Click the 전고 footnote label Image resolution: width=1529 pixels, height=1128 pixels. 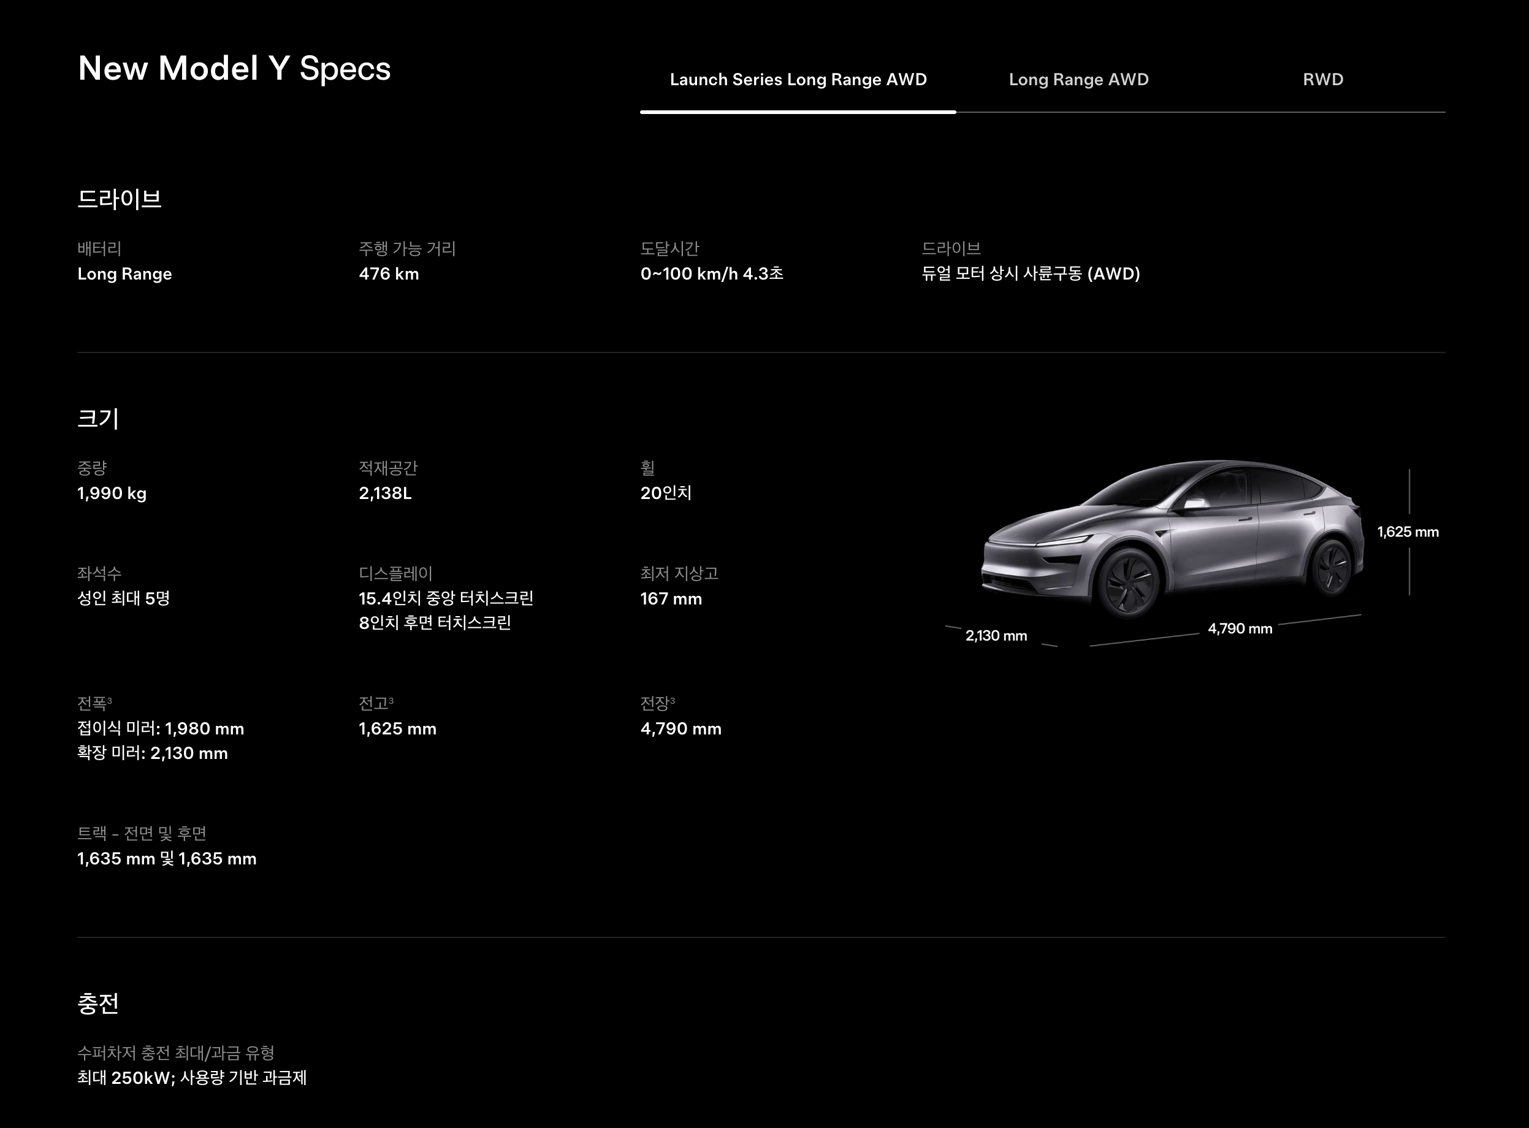tap(376, 703)
